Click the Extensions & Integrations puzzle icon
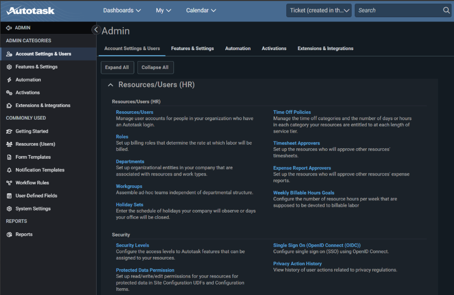The width and height of the screenshot is (454, 295). [9, 105]
